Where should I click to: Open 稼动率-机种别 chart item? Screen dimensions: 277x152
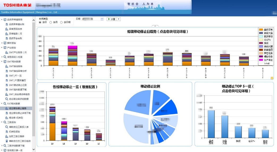point(16,118)
